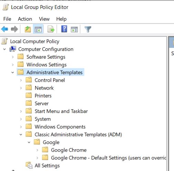Open the File menu

(7, 19)
